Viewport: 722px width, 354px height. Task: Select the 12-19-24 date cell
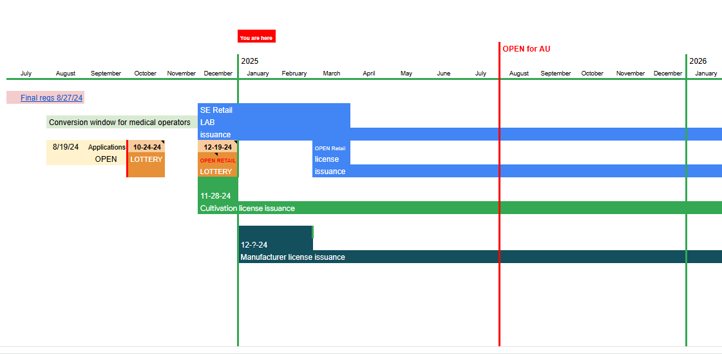218,147
